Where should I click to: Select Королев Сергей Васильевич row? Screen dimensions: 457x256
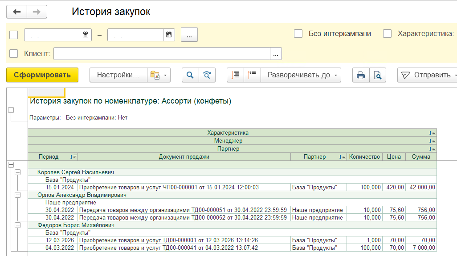tap(233, 172)
